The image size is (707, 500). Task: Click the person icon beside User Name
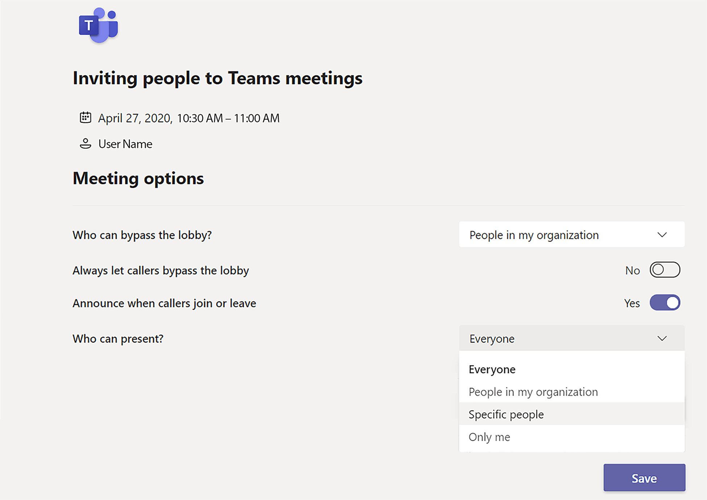pyautogui.click(x=86, y=143)
